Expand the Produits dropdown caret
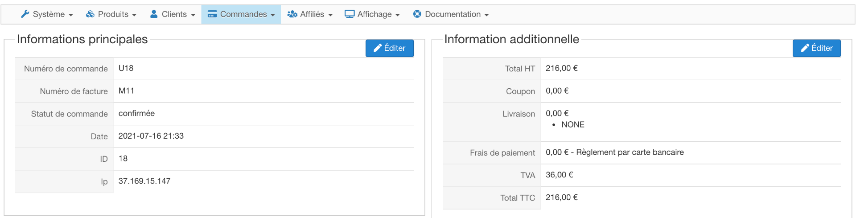 (x=134, y=15)
